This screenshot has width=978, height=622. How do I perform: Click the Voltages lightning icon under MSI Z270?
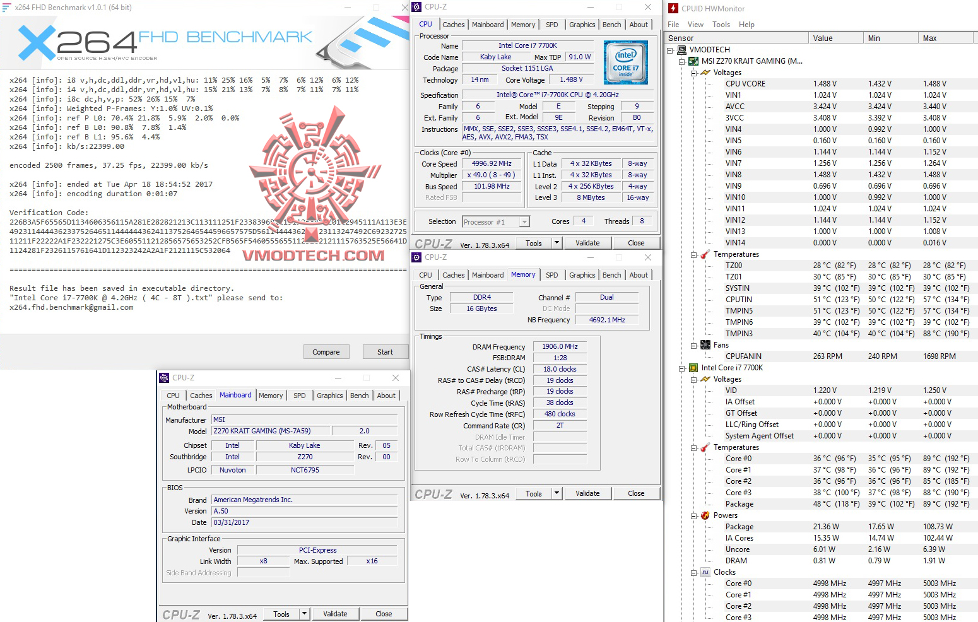(x=705, y=72)
